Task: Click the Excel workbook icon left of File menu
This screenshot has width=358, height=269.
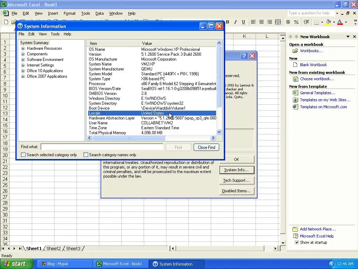Action: [x=6, y=13]
